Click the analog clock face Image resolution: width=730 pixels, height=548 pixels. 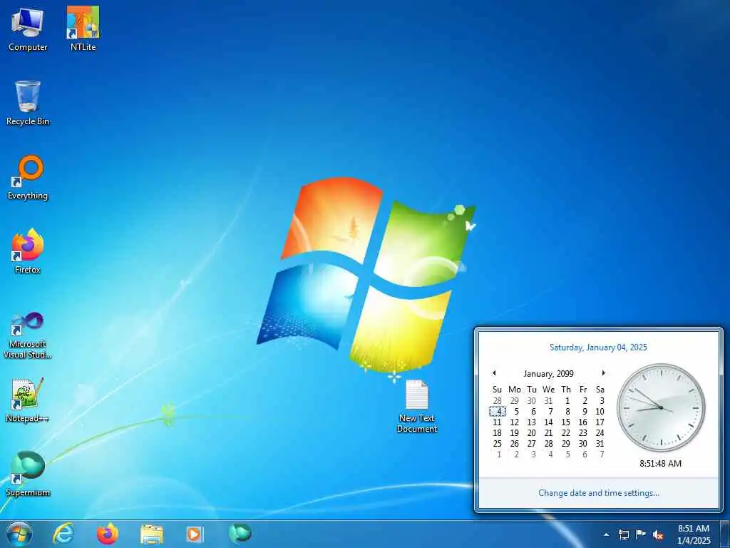[661, 407]
